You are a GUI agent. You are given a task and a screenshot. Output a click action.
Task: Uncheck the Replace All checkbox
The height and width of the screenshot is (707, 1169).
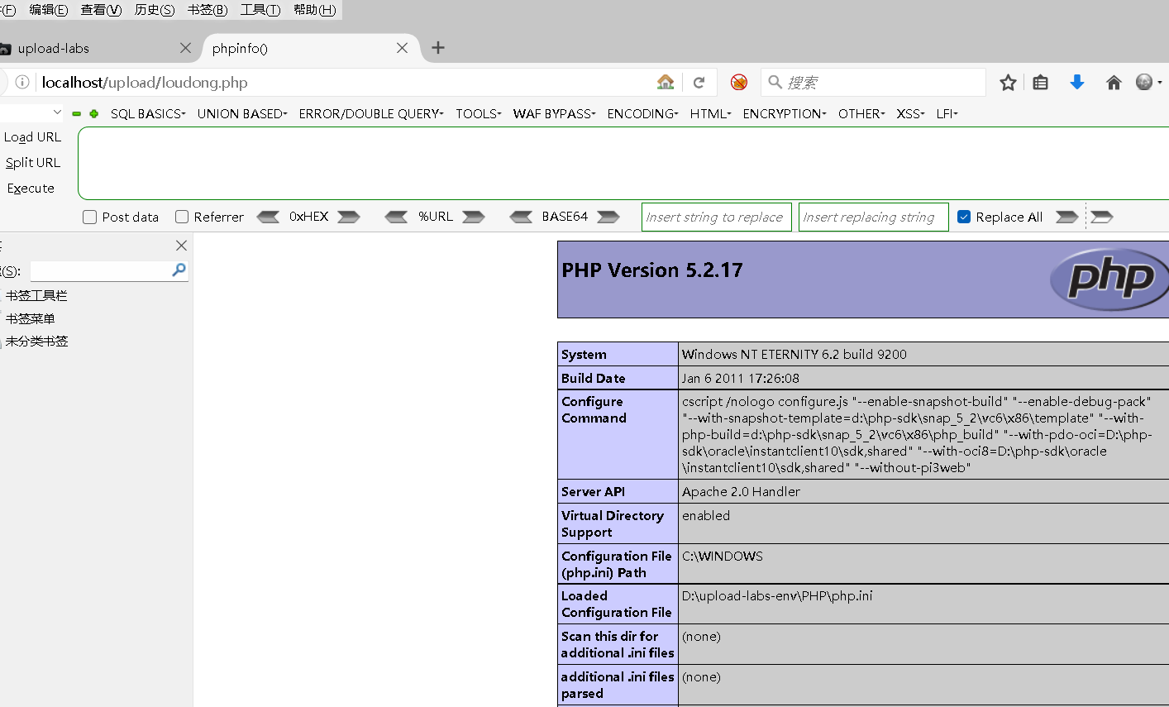point(964,217)
